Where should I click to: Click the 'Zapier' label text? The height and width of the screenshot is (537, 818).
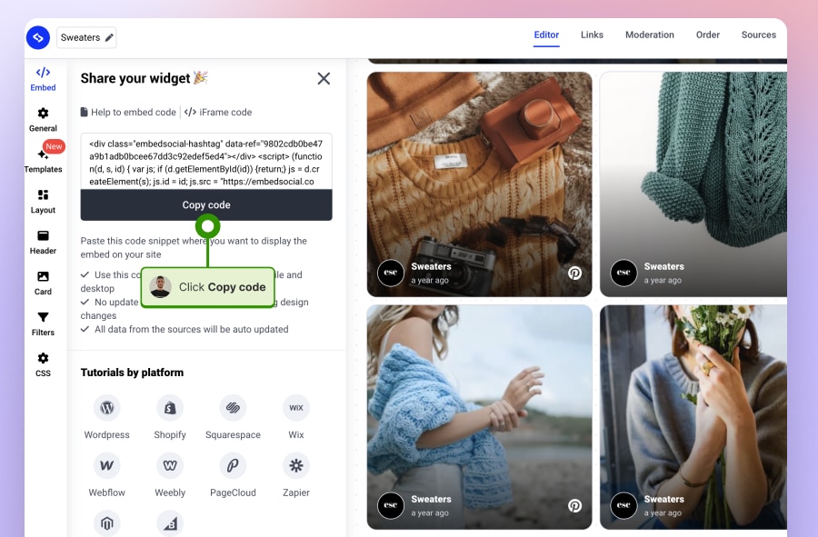point(295,492)
